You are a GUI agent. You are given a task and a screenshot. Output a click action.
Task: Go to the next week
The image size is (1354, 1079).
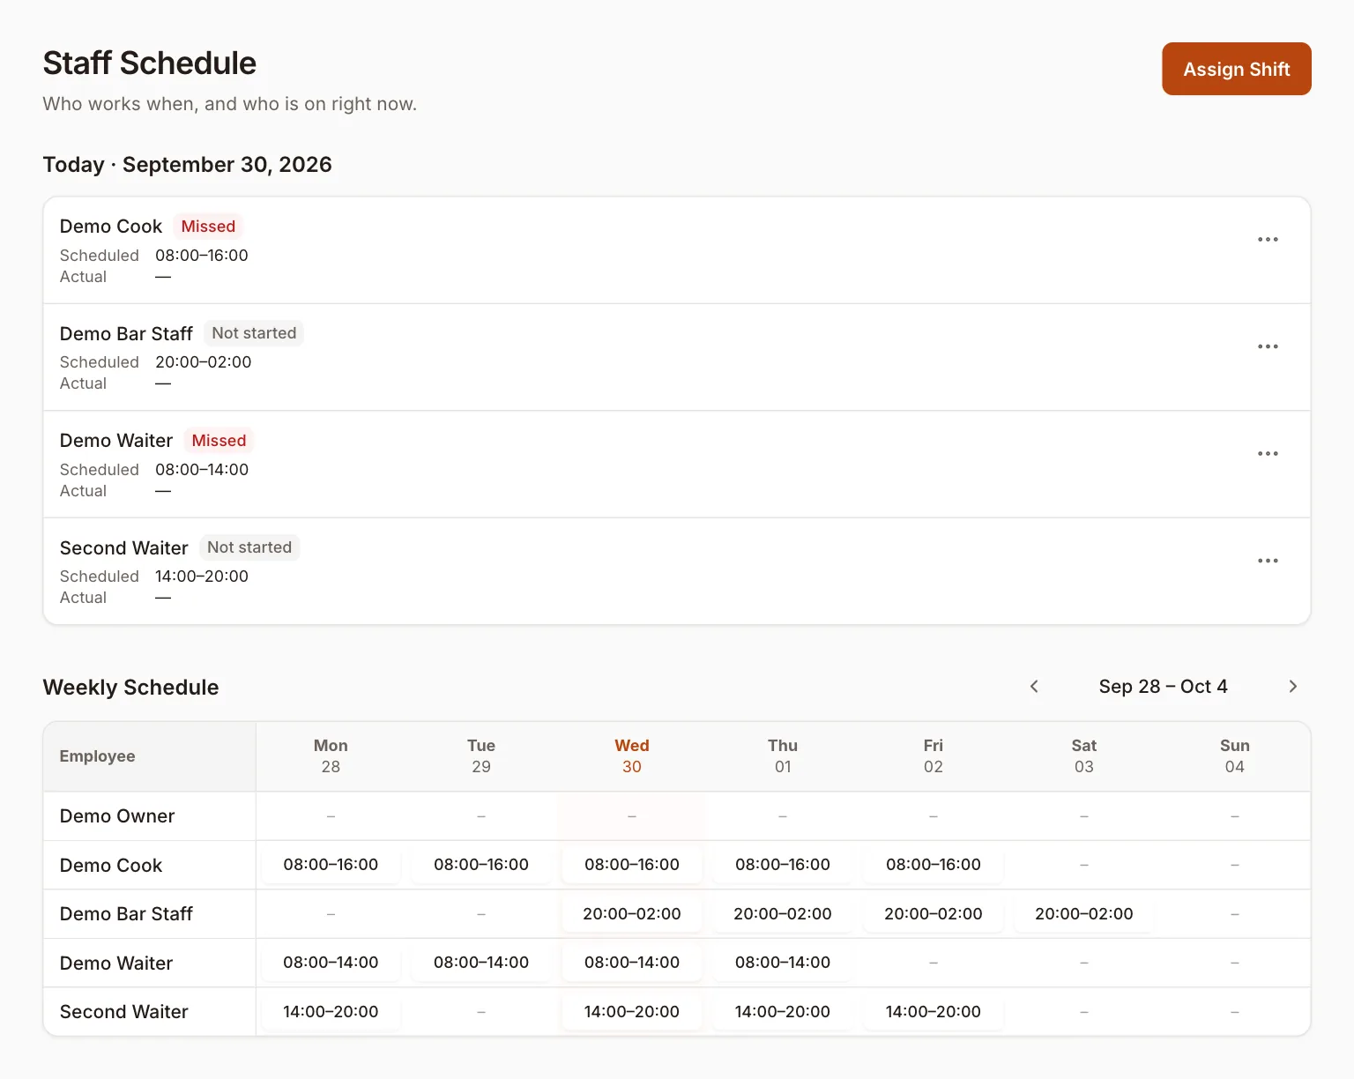pos(1293,687)
